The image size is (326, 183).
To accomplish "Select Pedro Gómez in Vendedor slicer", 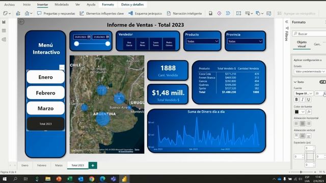I will (169, 44).
